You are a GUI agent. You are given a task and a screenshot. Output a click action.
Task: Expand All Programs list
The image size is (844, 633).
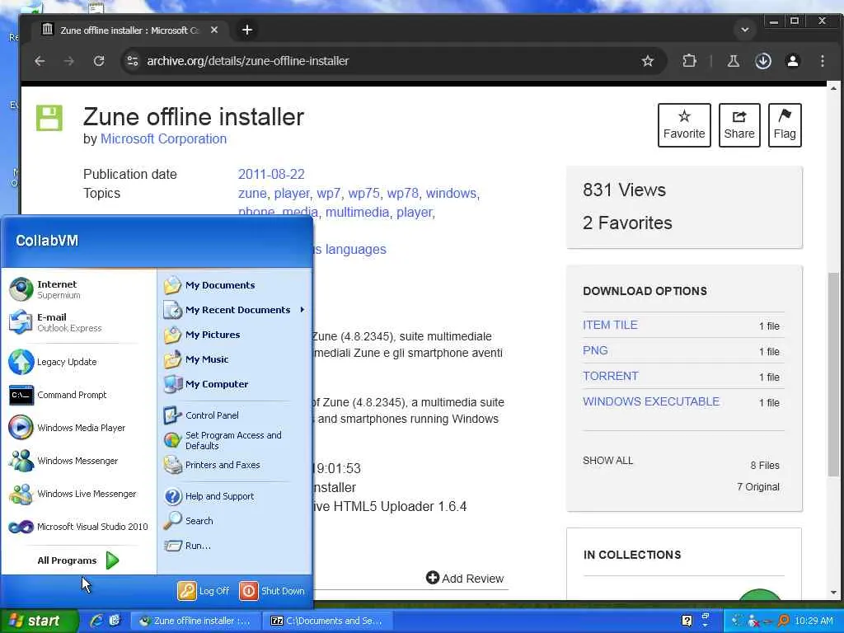[x=78, y=560]
